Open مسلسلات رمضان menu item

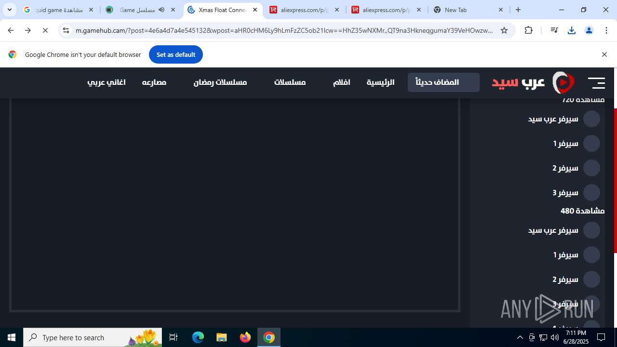(x=220, y=82)
